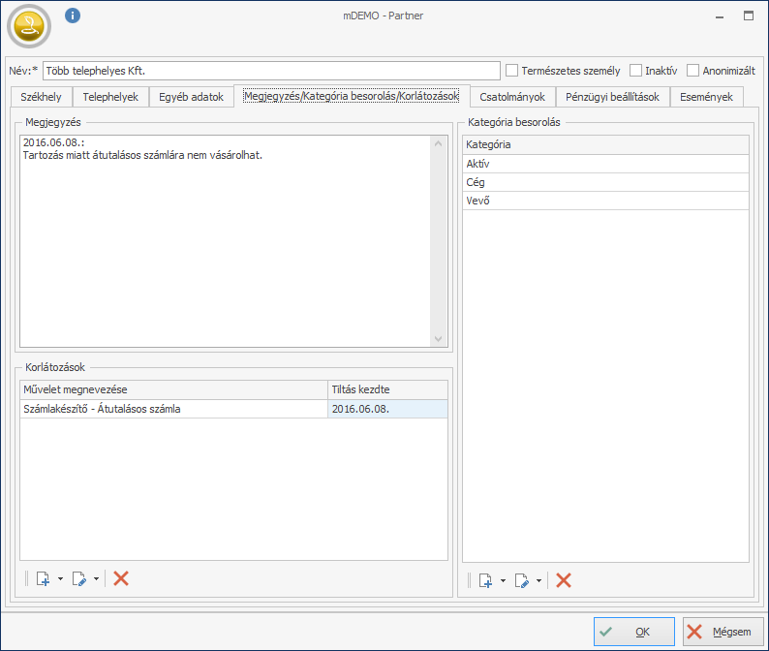Select the Vevő category row

coord(605,201)
